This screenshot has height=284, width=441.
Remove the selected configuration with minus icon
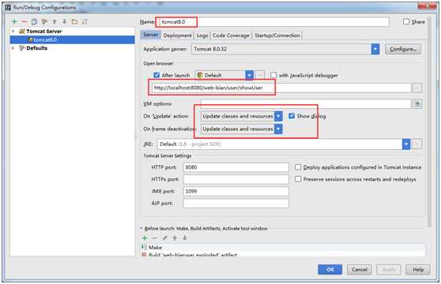[24, 21]
